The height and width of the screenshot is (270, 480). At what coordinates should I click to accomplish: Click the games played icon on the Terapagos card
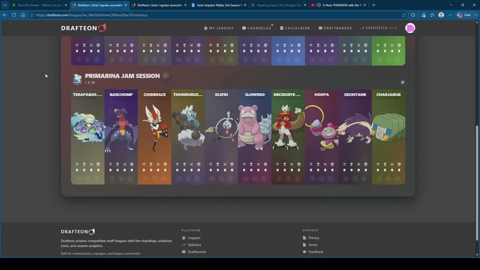(77, 164)
